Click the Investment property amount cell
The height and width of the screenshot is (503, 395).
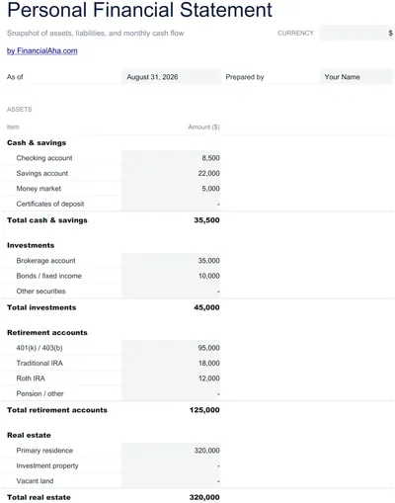(171, 465)
